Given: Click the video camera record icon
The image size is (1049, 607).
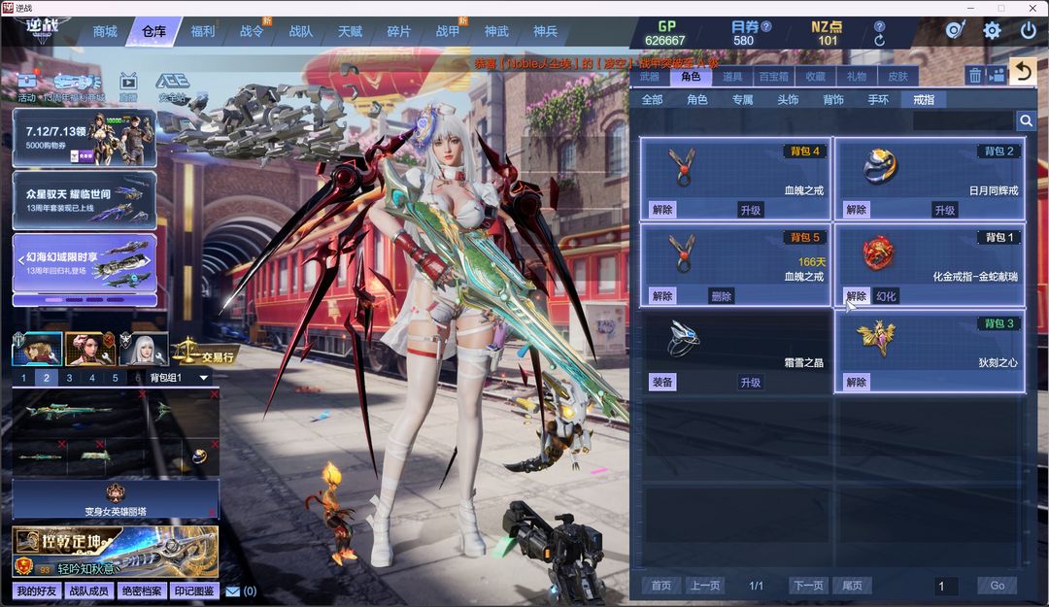Looking at the screenshot, I should tap(997, 76).
